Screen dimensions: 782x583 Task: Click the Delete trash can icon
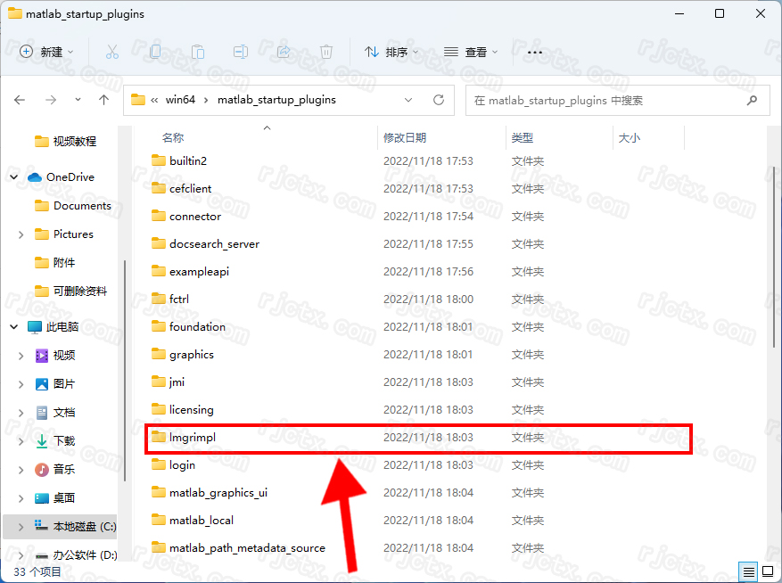[326, 52]
